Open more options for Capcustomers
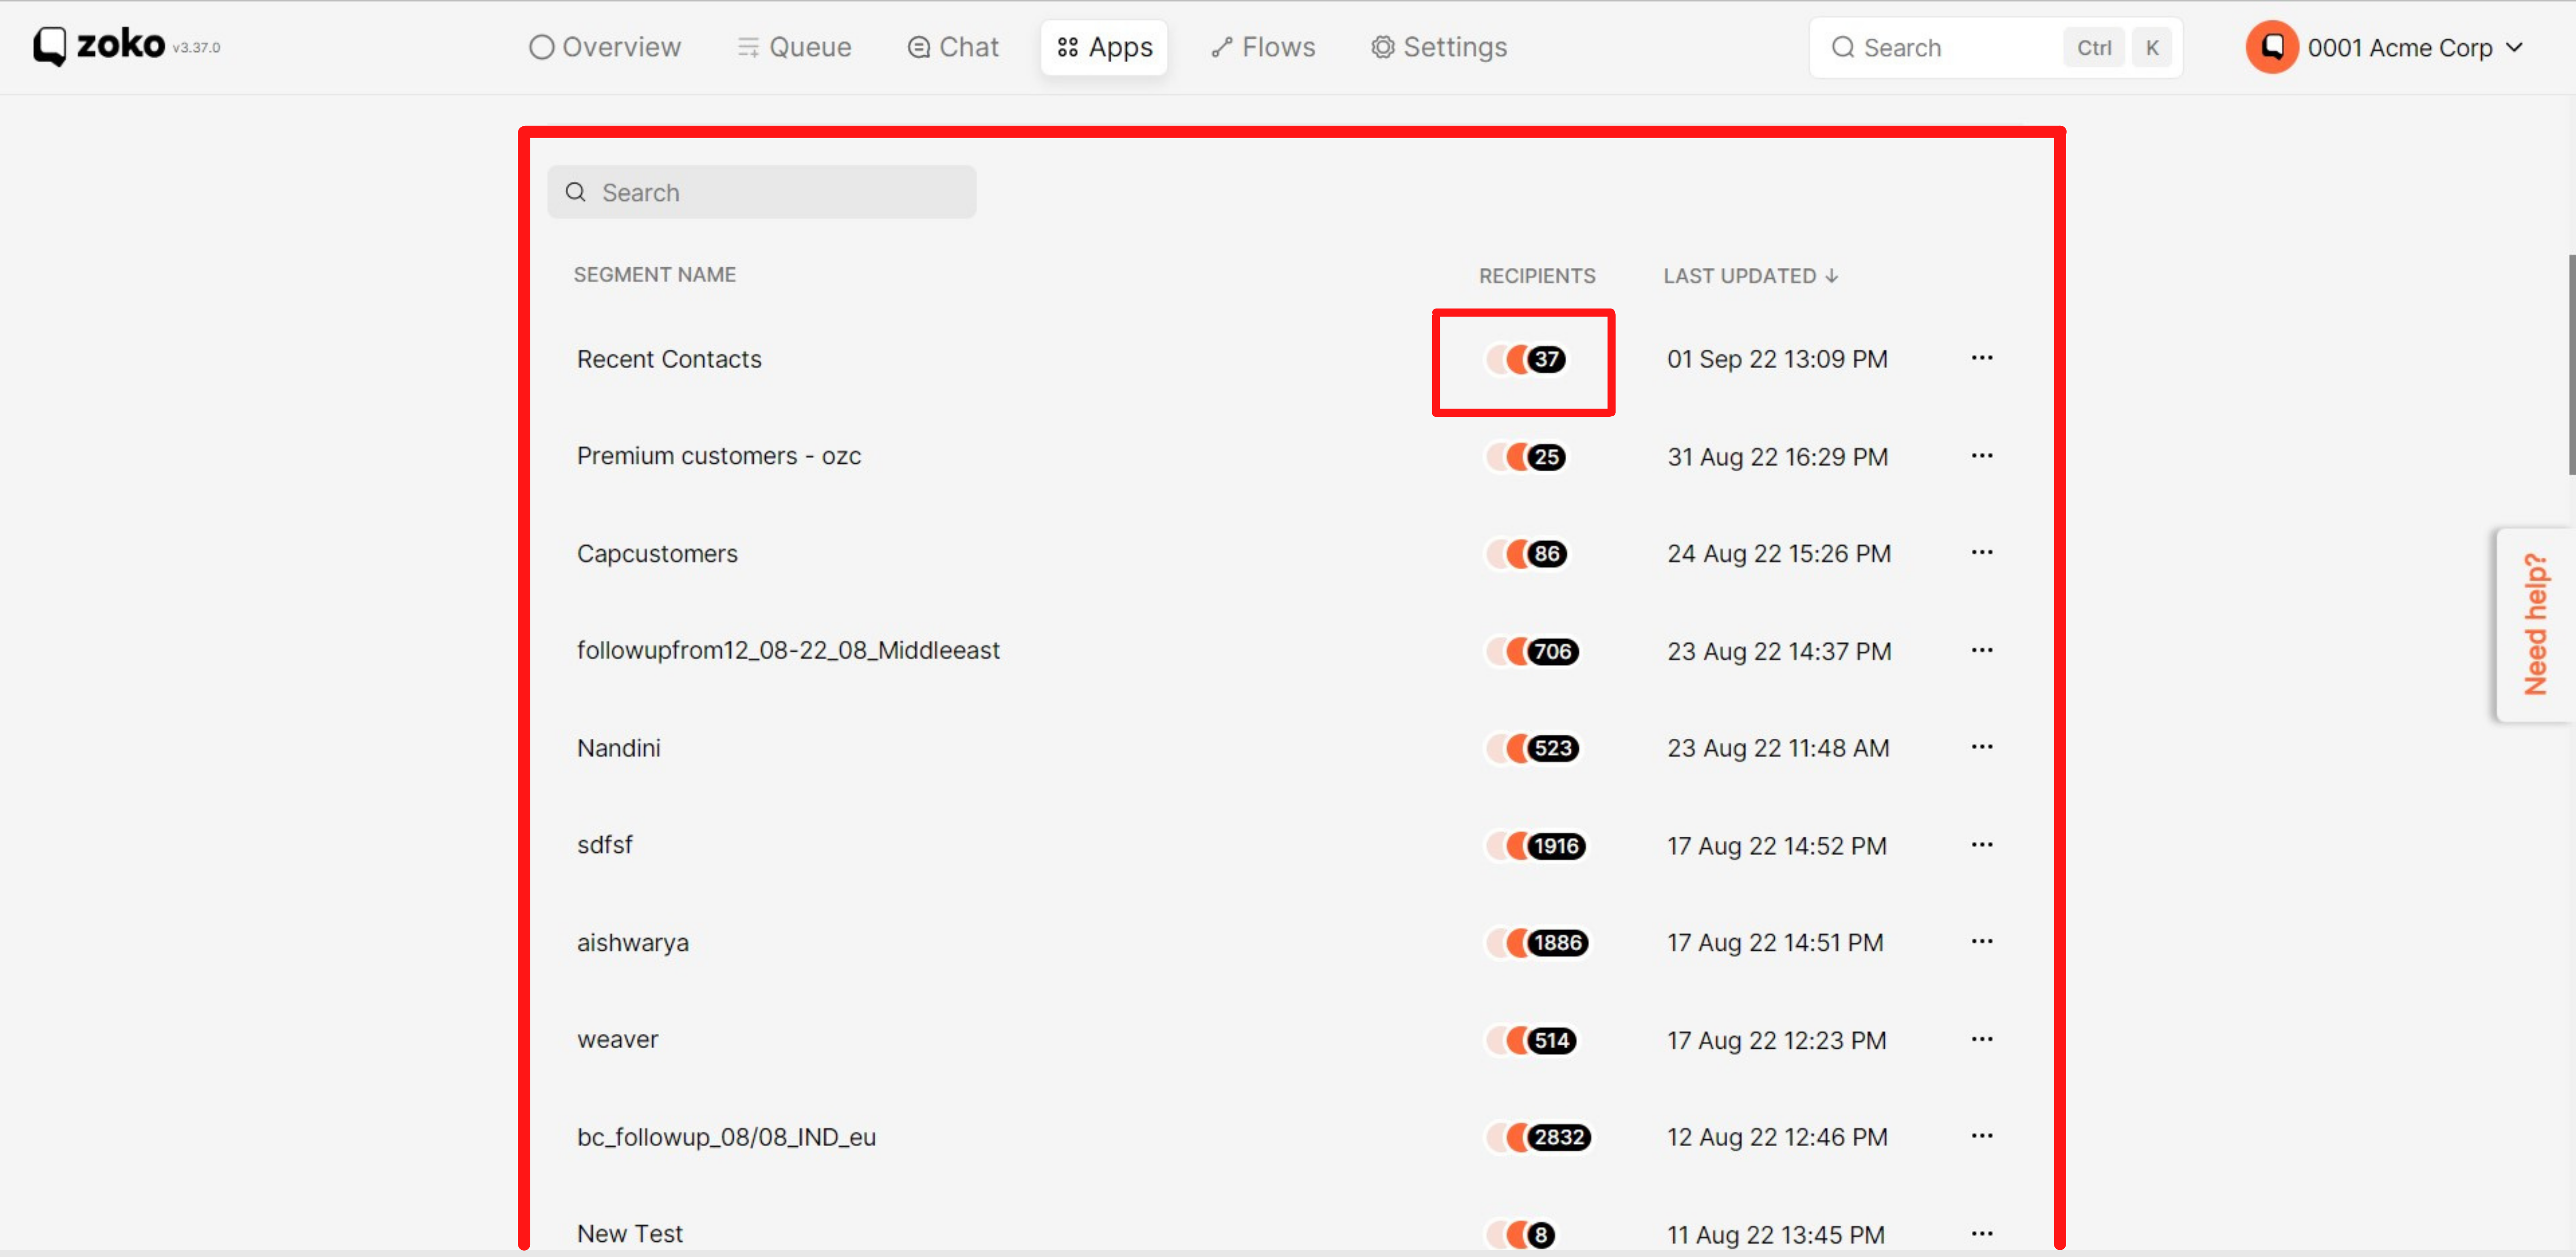 (x=1982, y=553)
